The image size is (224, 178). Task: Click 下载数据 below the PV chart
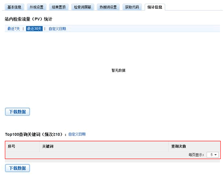click(17, 112)
